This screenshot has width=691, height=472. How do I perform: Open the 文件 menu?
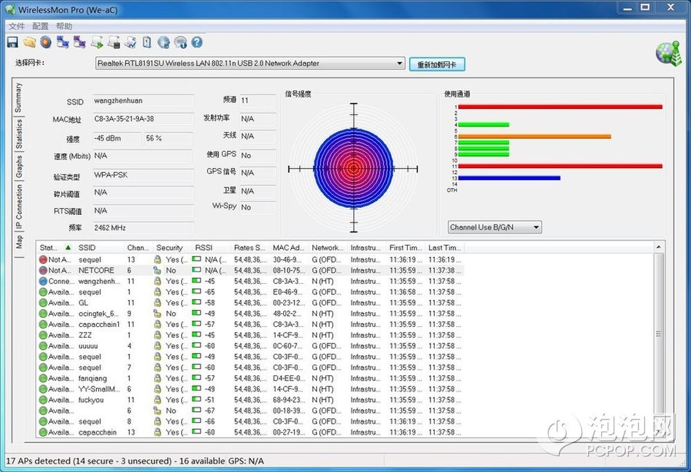17,26
